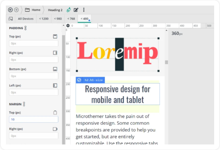Select the Heading 2 breadcrumb
The height and width of the screenshot is (150, 220).
(55, 10)
